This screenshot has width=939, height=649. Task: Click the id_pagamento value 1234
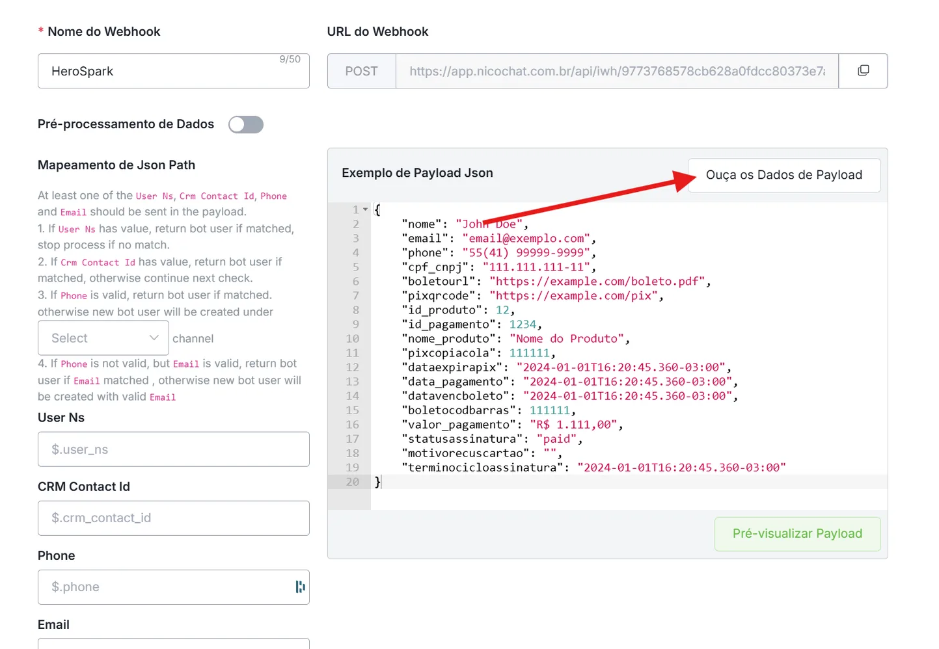click(523, 324)
